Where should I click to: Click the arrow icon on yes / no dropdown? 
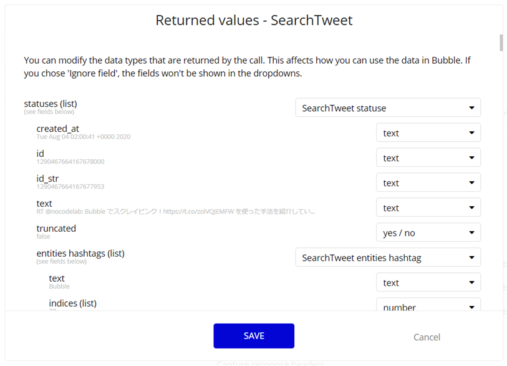point(471,232)
